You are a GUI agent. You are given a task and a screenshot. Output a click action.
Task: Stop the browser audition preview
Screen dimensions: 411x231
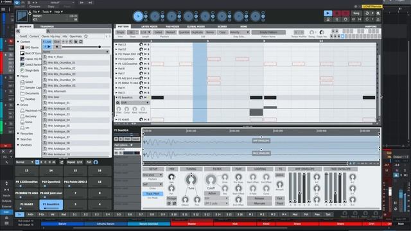point(57,47)
